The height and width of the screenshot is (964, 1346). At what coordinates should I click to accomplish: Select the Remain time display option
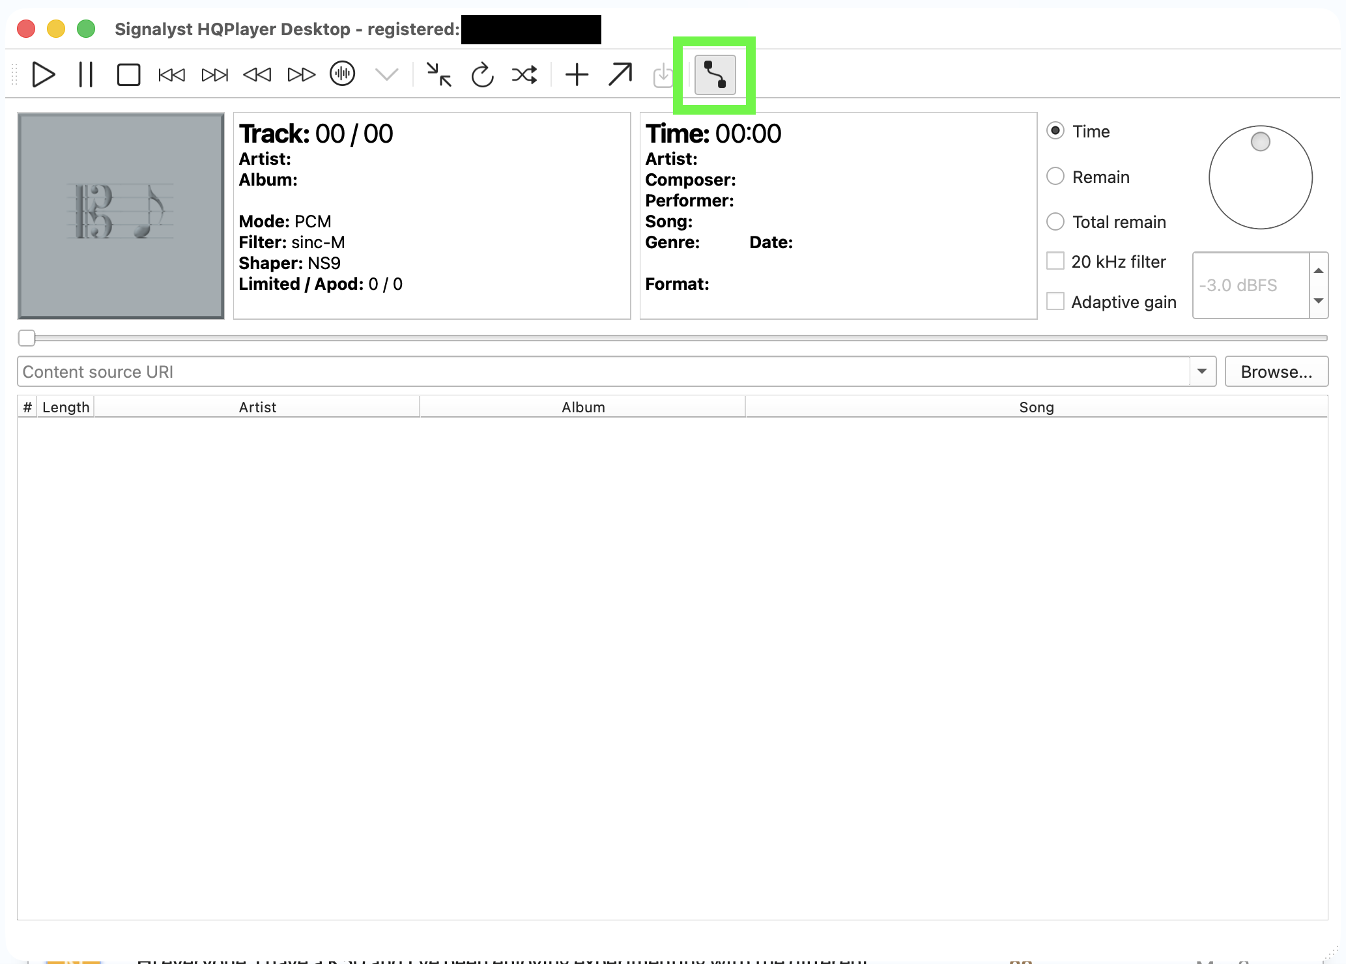(x=1055, y=177)
